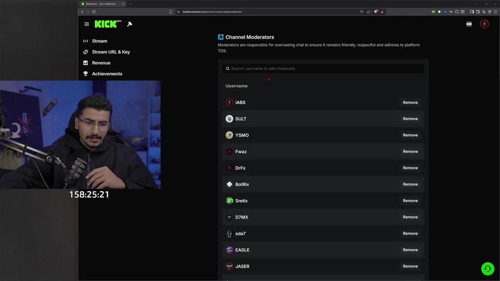Reload the page in browser toolbar

tap(94, 12)
